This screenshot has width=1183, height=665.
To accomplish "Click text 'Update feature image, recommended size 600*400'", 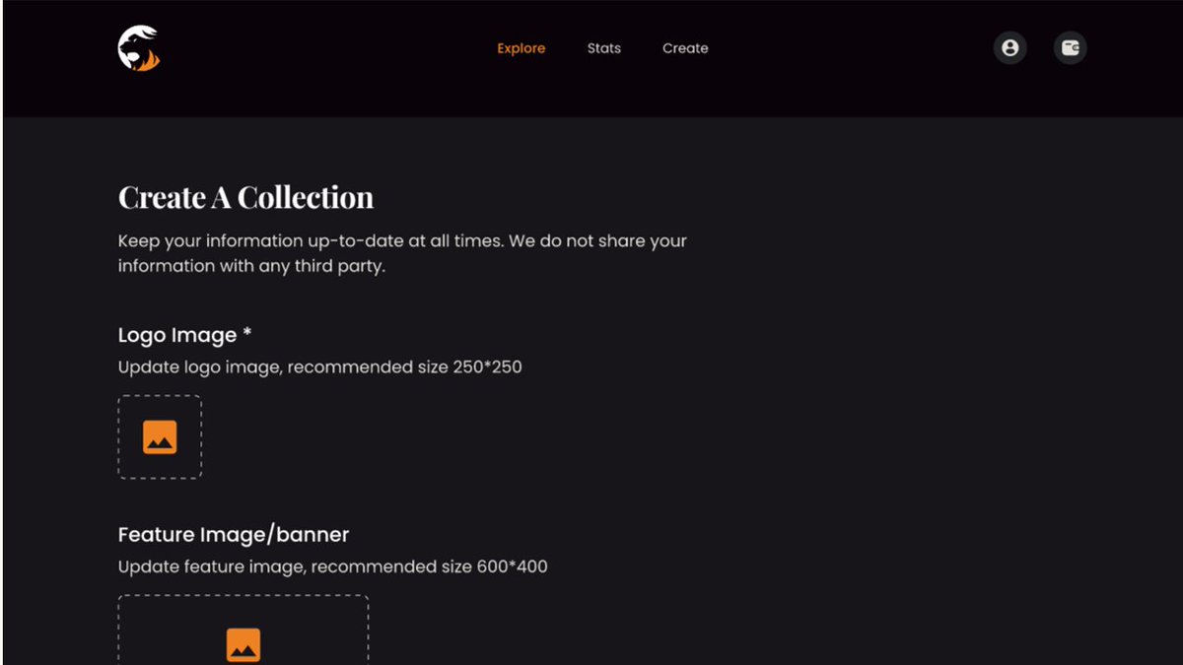I will (333, 567).
